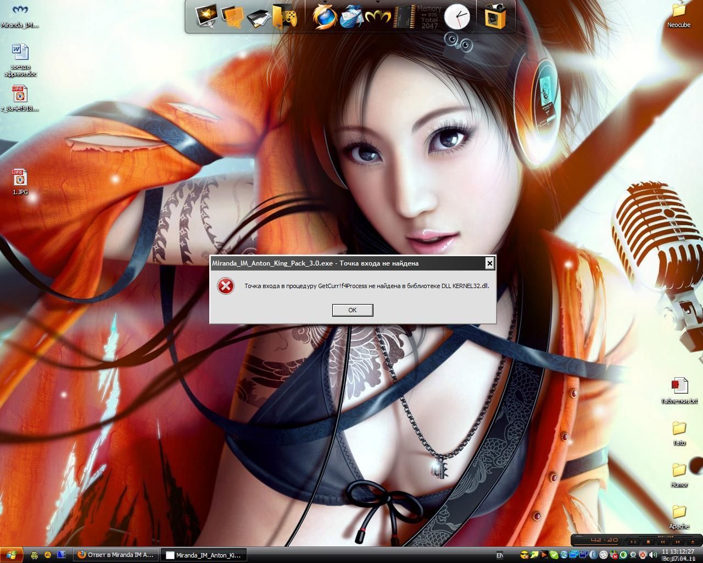The image size is (703, 563).
Task: Skip to next track on mini player
Action: 677,542
